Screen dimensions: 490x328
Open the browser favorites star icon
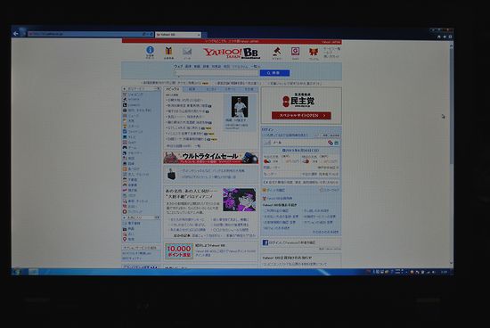445,37
